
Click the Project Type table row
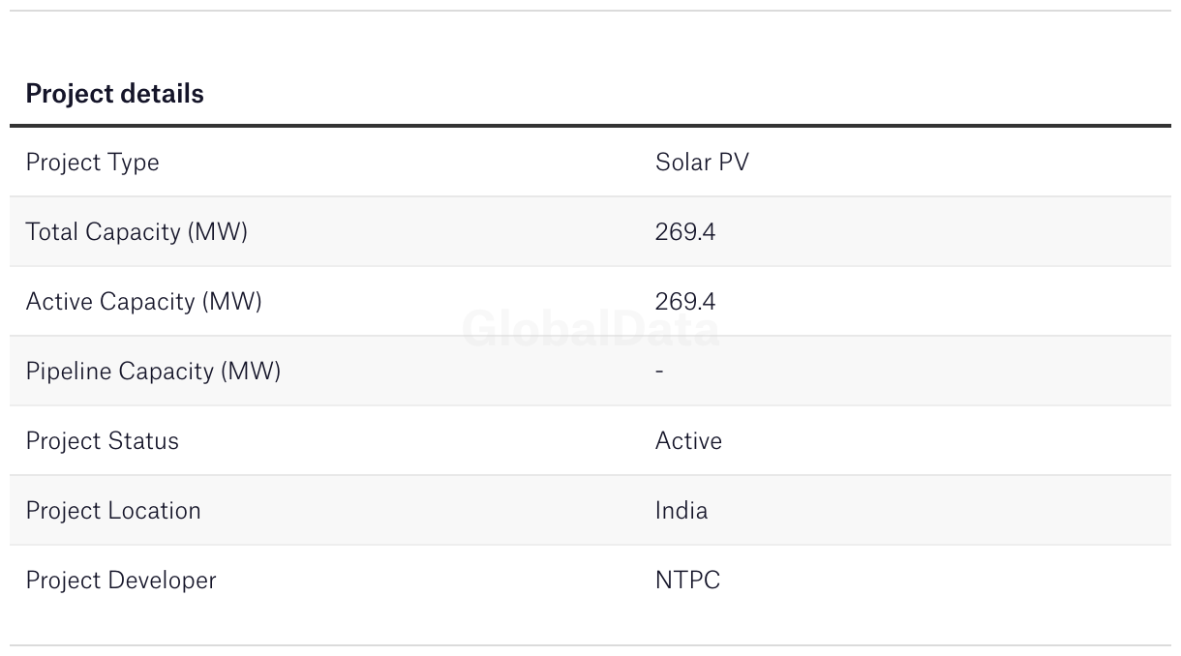point(590,163)
